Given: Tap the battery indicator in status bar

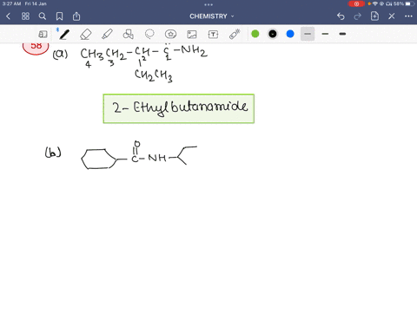Looking at the screenshot, I should click(x=410, y=3).
